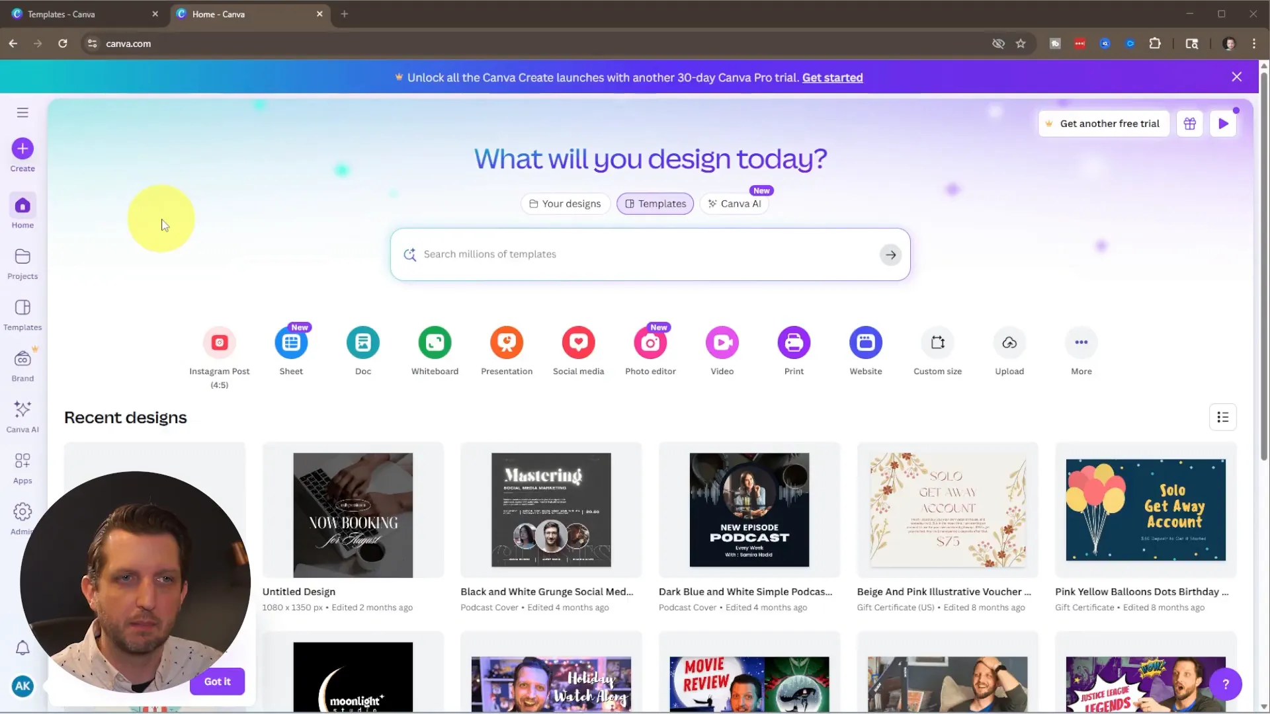Open More design types
This screenshot has width=1270, height=714.
click(1081, 342)
